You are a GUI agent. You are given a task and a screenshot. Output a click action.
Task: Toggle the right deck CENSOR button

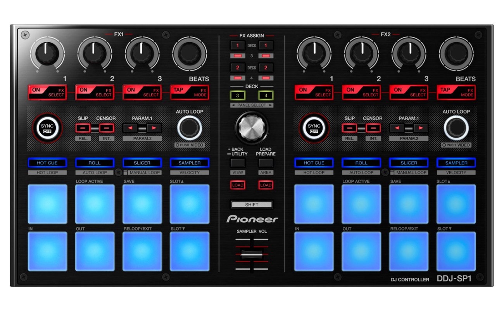coord(373,128)
